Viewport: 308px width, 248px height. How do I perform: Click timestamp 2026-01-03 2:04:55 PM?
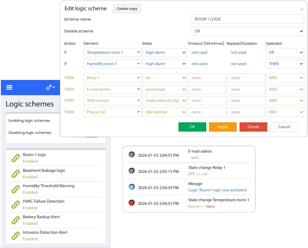[158, 155]
